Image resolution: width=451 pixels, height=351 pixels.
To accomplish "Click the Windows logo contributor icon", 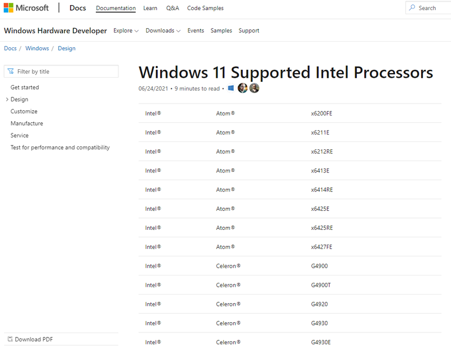I will click(231, 88).
